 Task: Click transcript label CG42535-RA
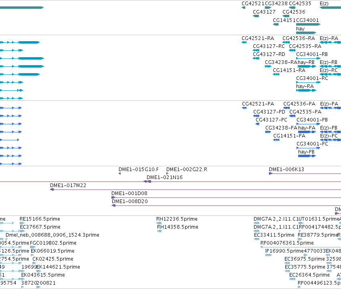pyautogui.click(x=305, y=46)
